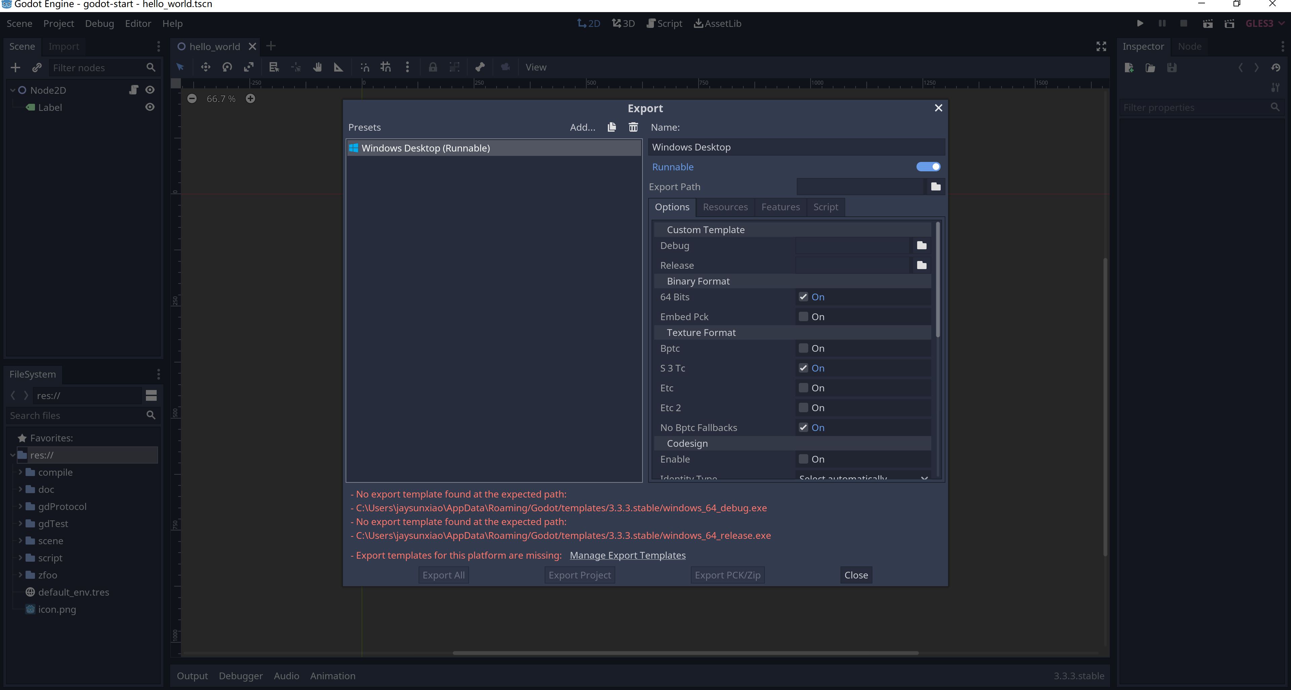Enable the Embed Pck checkbox
The height and width of the screenshot is (690, 1291).
804,316
